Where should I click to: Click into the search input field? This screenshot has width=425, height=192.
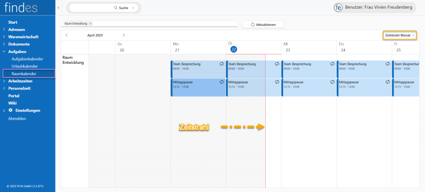tap(91, 8)
